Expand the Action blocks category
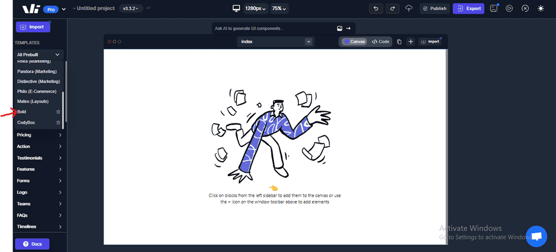This screenshot has height=252, width=556. coord(39,146)
